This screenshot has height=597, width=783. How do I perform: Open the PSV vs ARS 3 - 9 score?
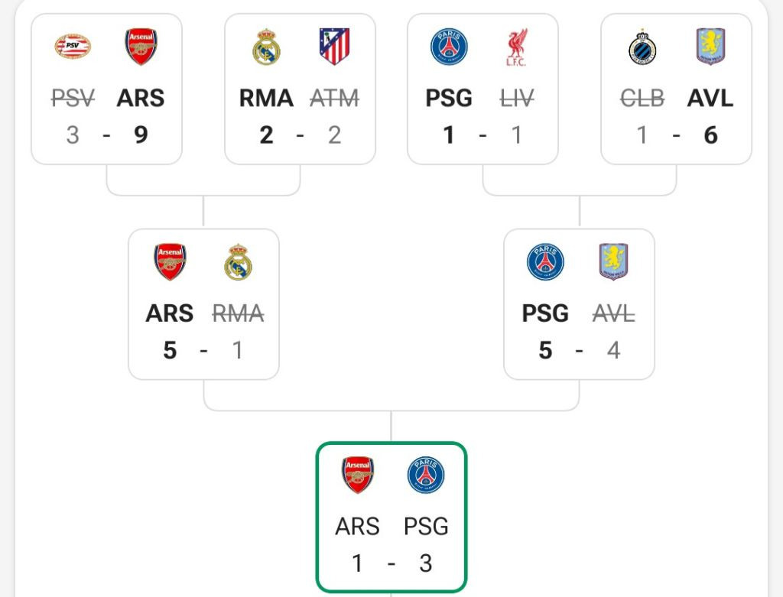pyautogui.click(x=106, y=135)
